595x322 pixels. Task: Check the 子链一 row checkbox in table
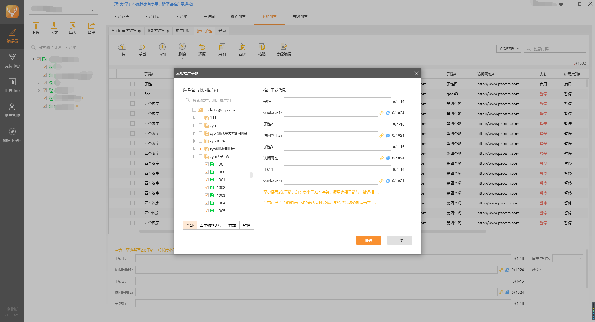tap(133, 84)
